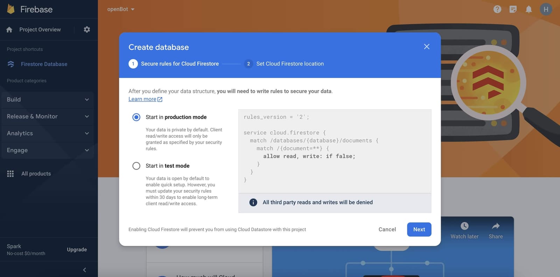Image resolution: width=560 pixels, height=277 pixels.
Task: Open the openBot project dropdown
Action: (121, 9)
